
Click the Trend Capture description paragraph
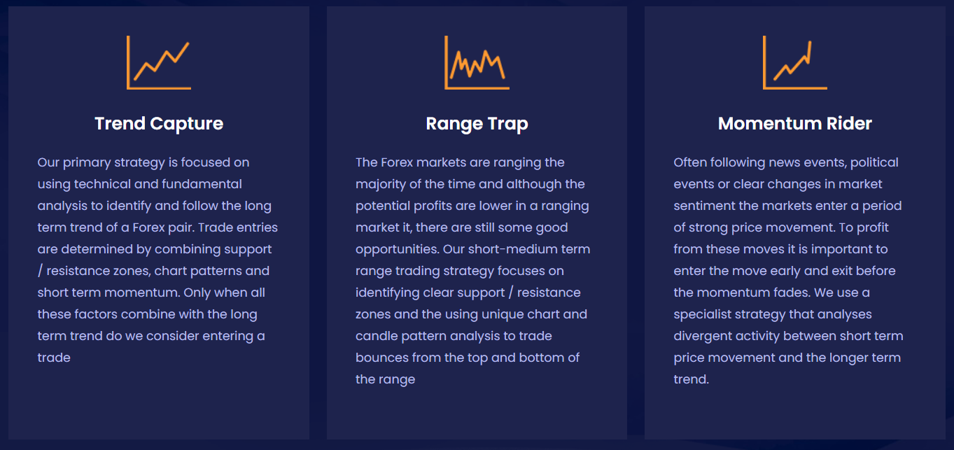click(158, 260)
